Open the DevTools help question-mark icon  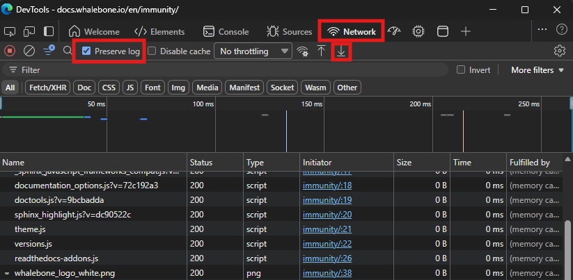[x=562, y=30]
